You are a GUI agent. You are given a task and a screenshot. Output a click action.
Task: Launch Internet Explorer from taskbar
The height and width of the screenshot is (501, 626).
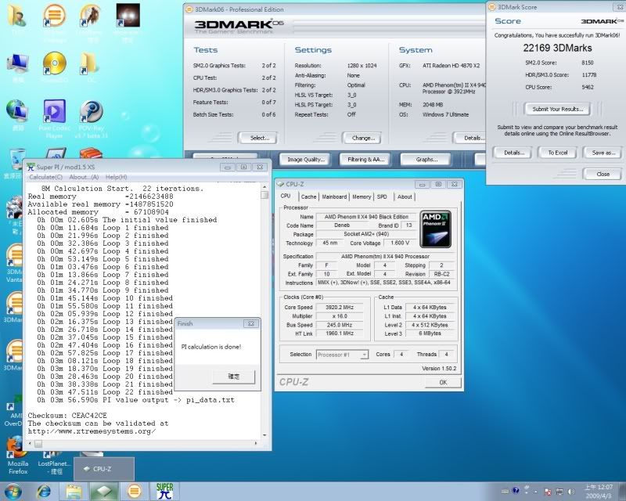click(x=44, y=492)
